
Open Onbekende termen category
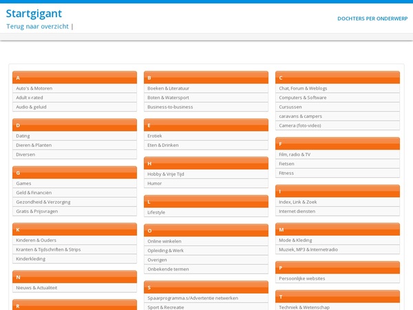pyautogui.click(x=206, y=269)
